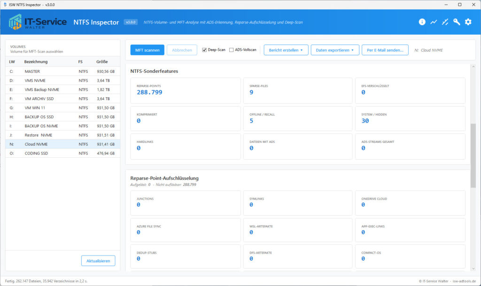Select volume J: Restore NVME
Image resolution: width=481 pixels, height=286 pixels.
[62, 135]
